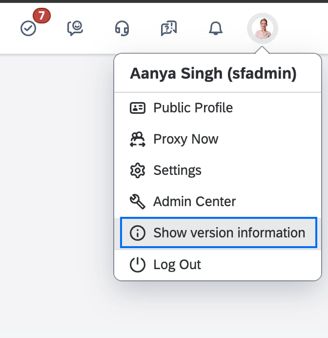Open Settings from the user menu
The height and width of the screenshot is (338, 328).
coord(218,170)
